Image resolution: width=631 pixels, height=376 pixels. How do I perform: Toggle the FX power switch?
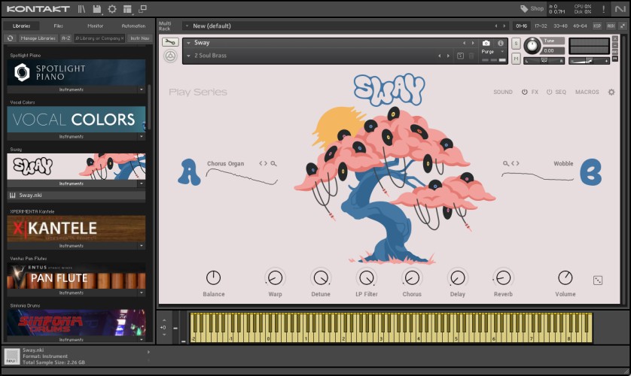(524, 92)
